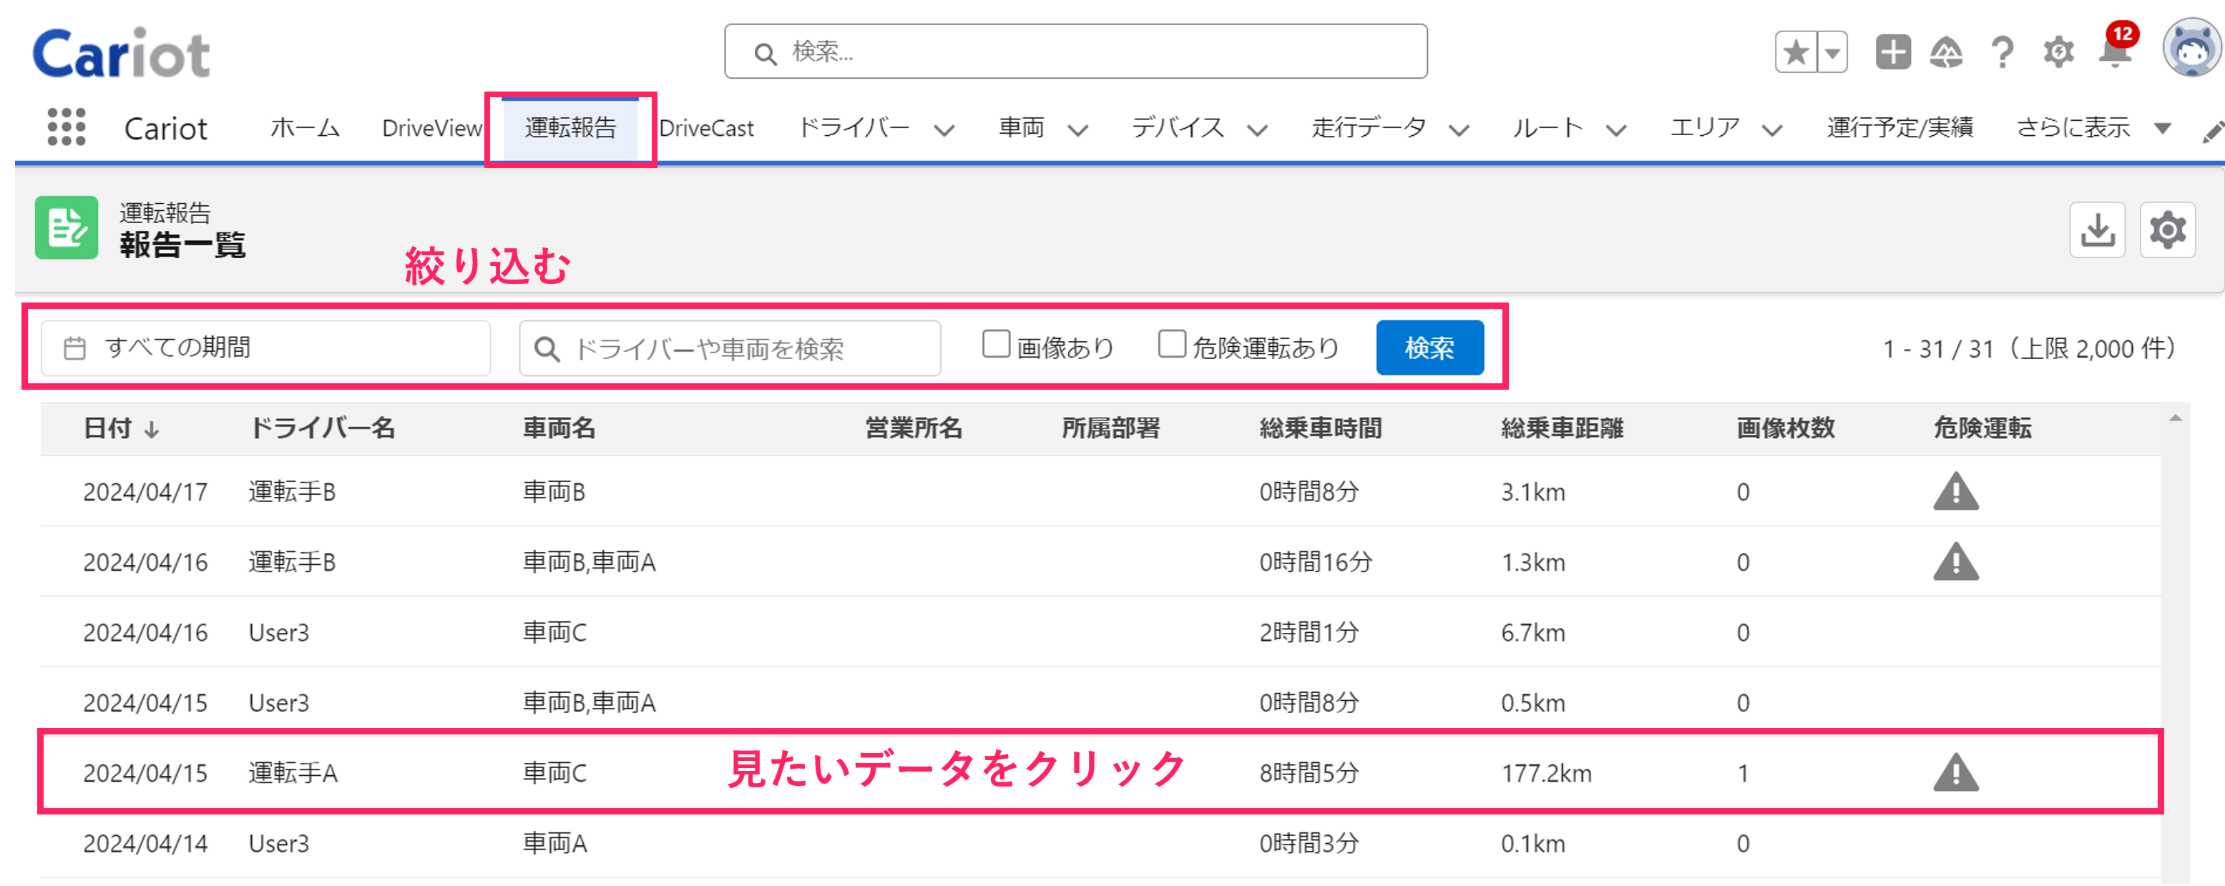Go to the ホーム tab

[x=305, y=128]
